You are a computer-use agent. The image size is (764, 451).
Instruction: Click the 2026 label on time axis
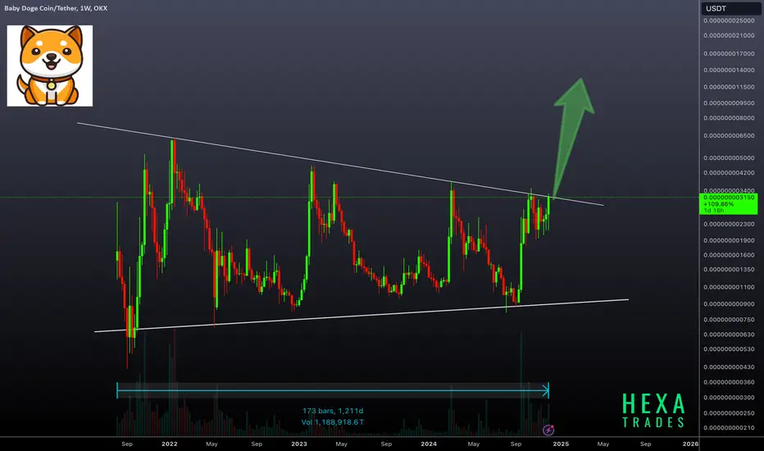(690, 444)
